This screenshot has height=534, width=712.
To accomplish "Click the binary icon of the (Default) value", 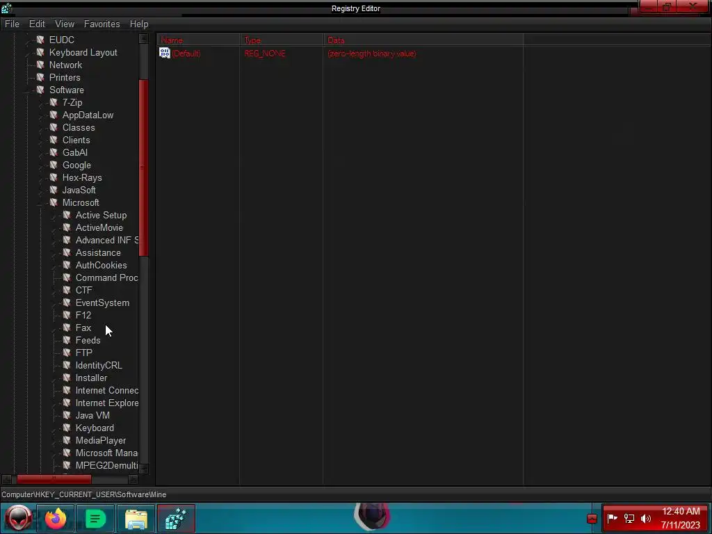I will pyautogui.click(x=164, y=53).
